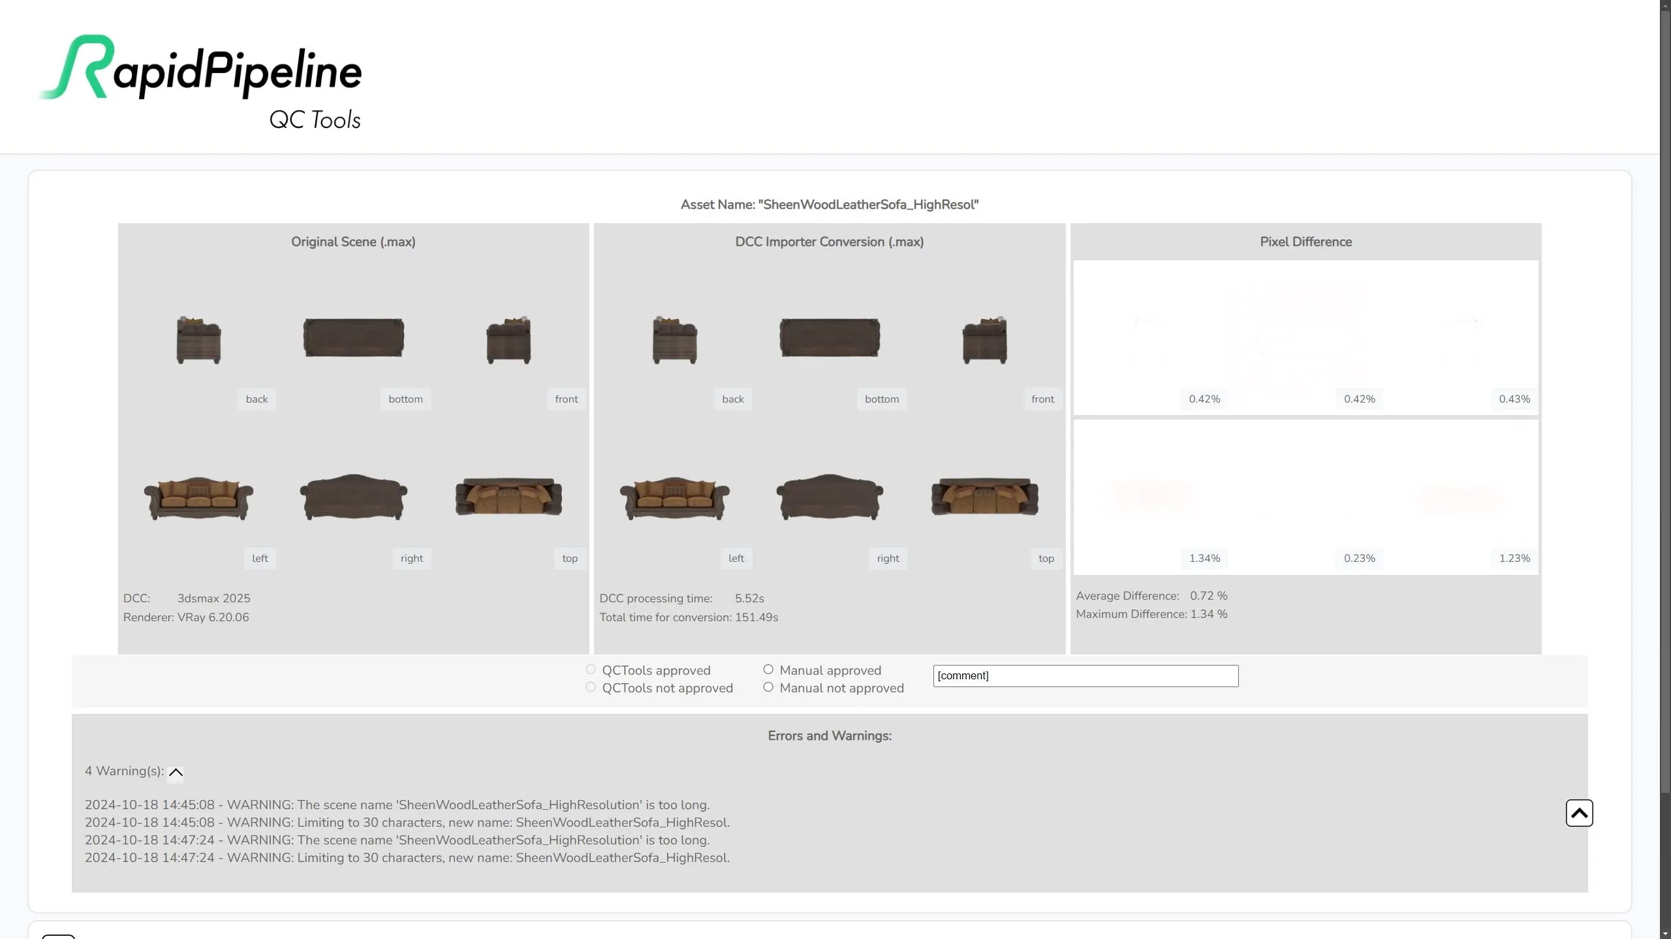Click the scroll-to-top arrow button

(1578, 812)
